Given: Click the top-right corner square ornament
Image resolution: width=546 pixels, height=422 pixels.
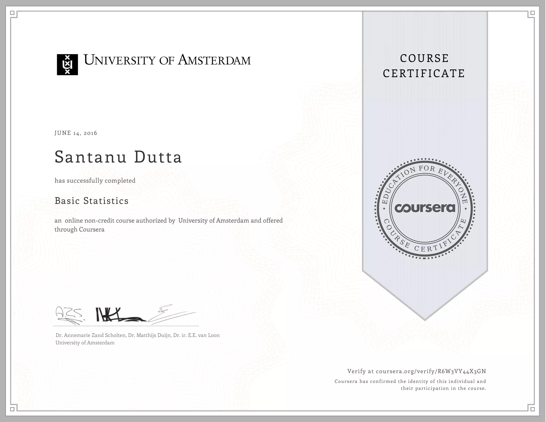Looking at the screenshot, I should 533,13.
